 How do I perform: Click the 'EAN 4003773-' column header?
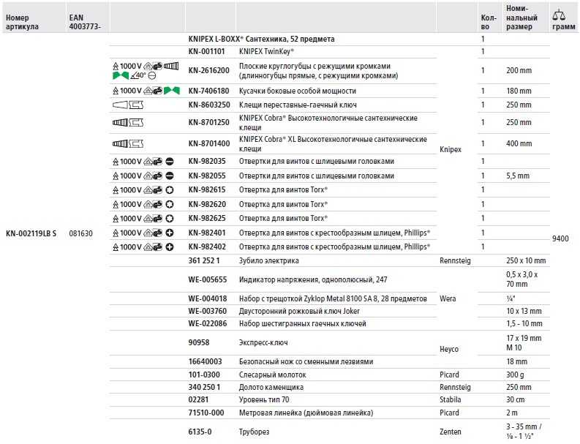click(x=85, y=22)
